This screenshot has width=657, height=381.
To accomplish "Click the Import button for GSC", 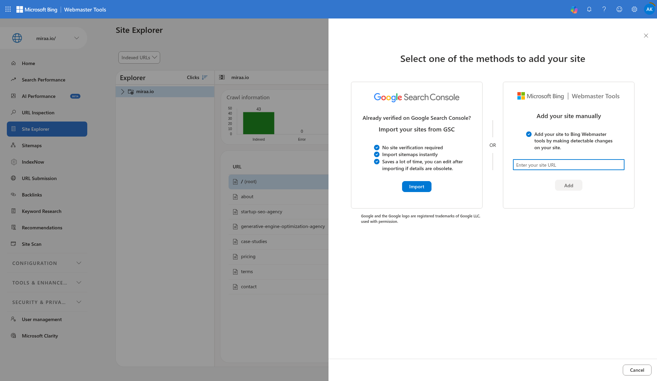I will click(416, 187).
